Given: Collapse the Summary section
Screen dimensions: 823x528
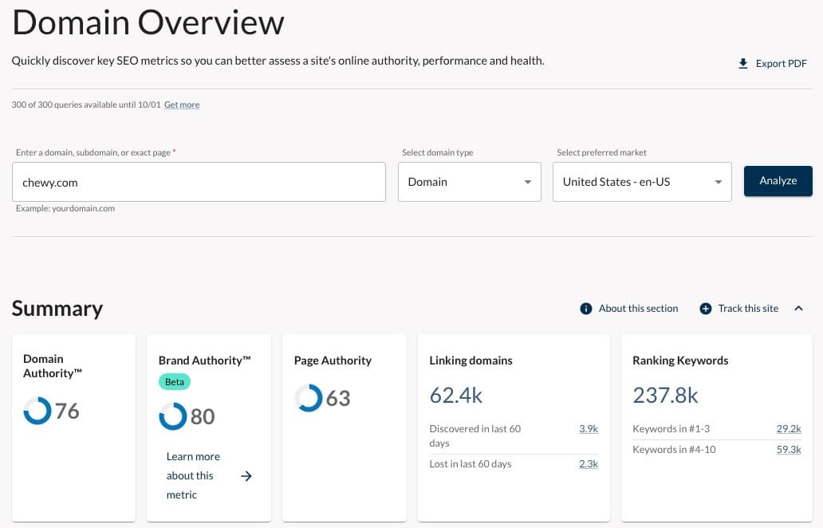Looking at the screenshot, I should click(798, 308).
